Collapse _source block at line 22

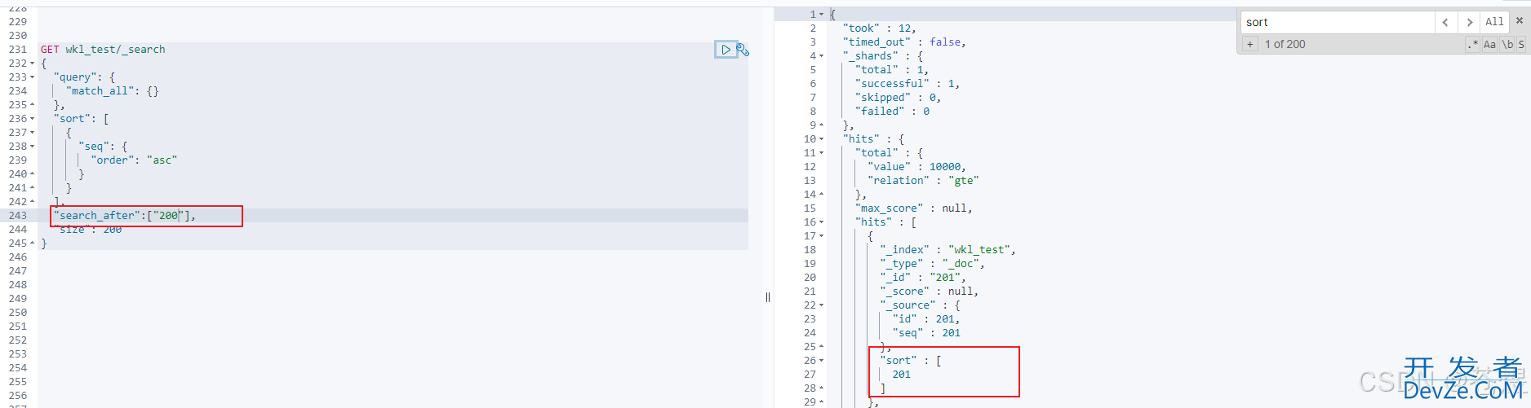pos(821,305)
